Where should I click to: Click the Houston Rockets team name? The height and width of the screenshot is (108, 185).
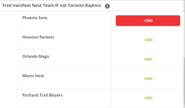click(38, 37)
